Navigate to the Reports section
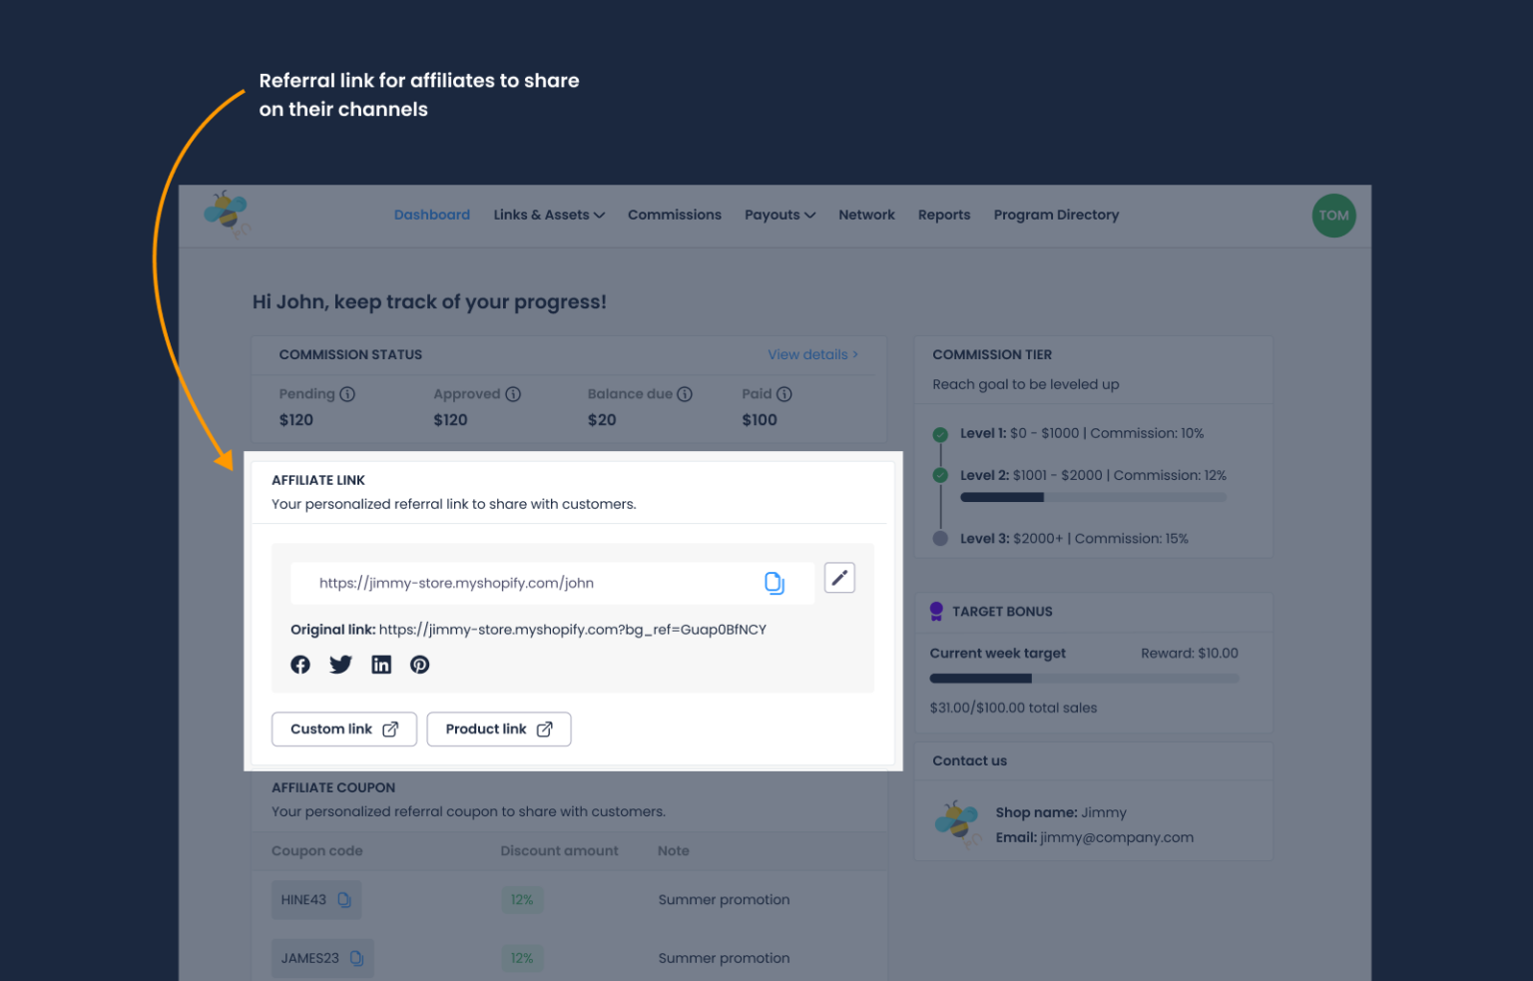The height and width of the screenshot is (981, 1533). (x=944, y=215)
